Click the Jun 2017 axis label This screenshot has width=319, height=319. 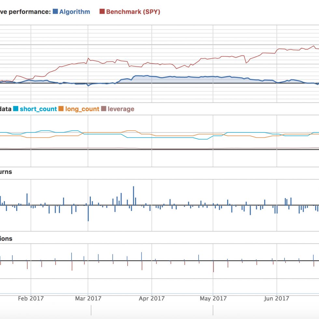click(276, 298)
